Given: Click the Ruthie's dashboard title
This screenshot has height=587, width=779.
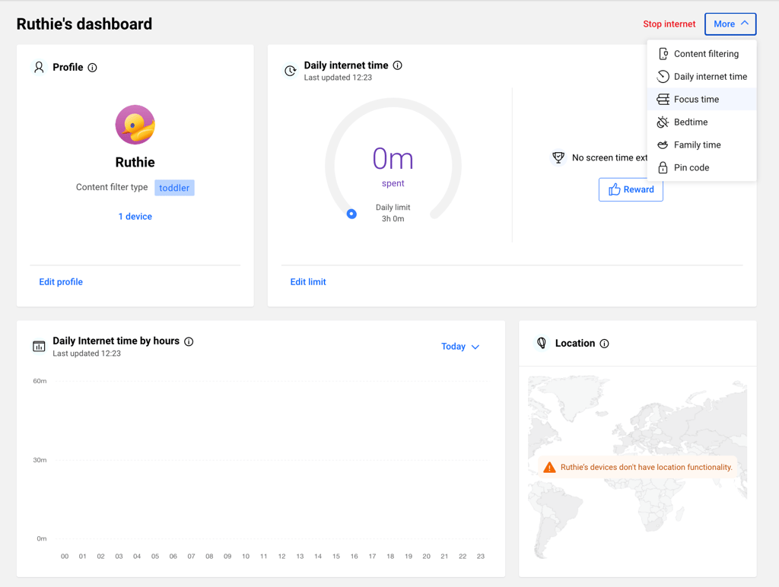Looking at the screenshot, I should [x=84, y=24].
